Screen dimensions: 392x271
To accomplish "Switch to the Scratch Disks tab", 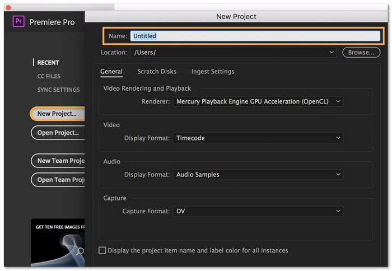I will click(x=157, y=72).
